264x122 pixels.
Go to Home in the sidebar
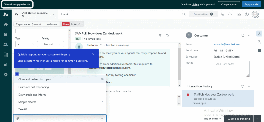point(6,24)
